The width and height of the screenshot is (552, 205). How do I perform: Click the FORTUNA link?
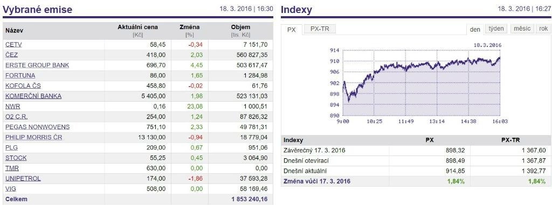click(x=20, y=75)
